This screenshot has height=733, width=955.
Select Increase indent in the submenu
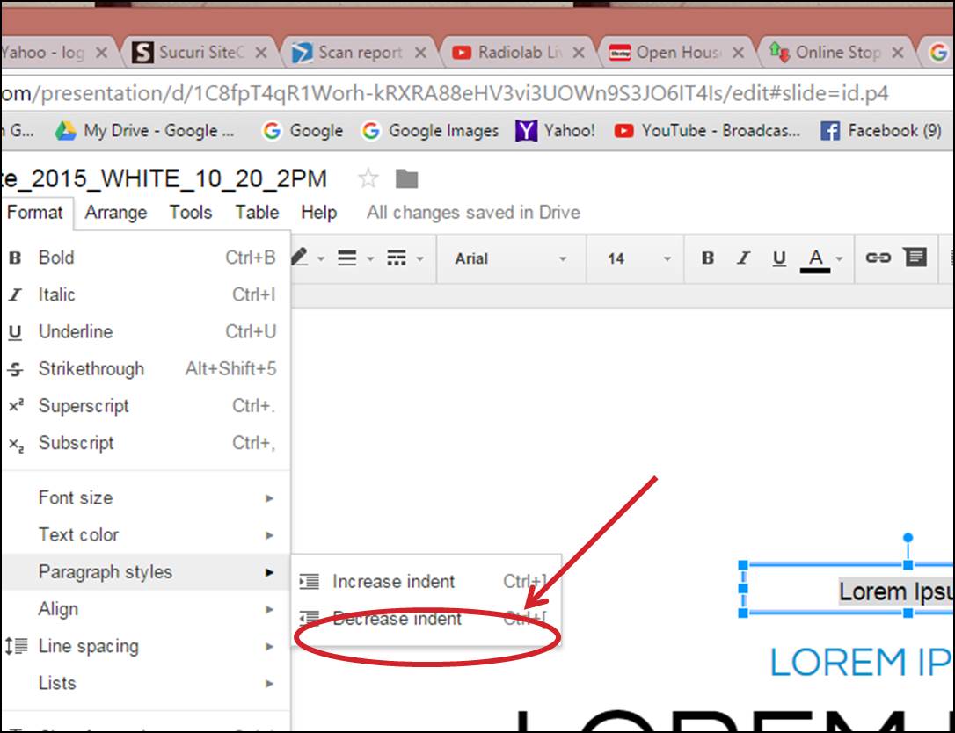pyautogui.click(x=426, y=582)
